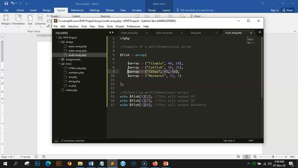The image size is (298, 168).
Task: Open the Align dropdown in Word's ribbon
Action: [x=196, y=16]
